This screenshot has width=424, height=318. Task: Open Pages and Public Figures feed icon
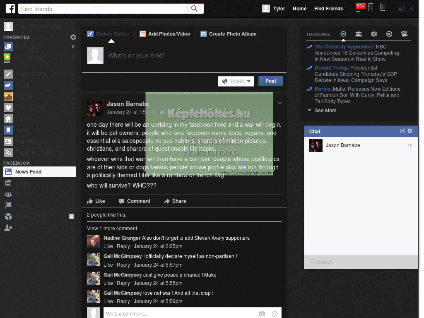click(x=8, y=152)
